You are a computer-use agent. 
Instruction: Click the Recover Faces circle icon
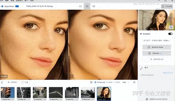(x=149, y=47)
